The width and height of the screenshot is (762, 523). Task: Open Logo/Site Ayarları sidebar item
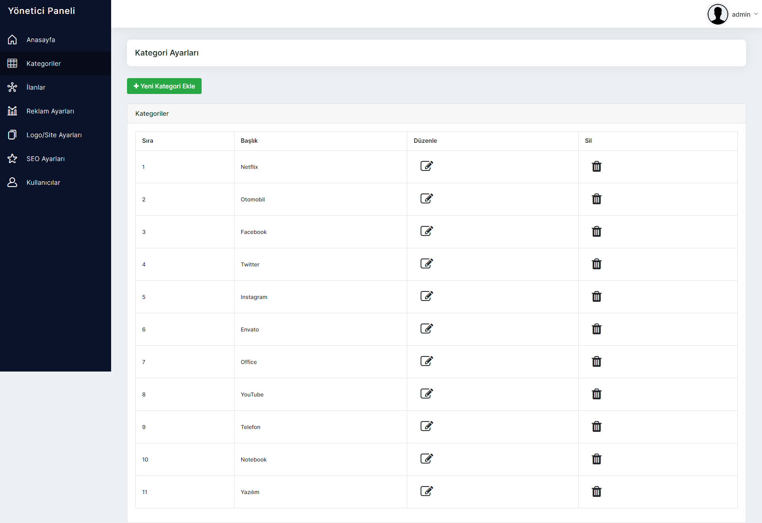click(x=56, y=135)
